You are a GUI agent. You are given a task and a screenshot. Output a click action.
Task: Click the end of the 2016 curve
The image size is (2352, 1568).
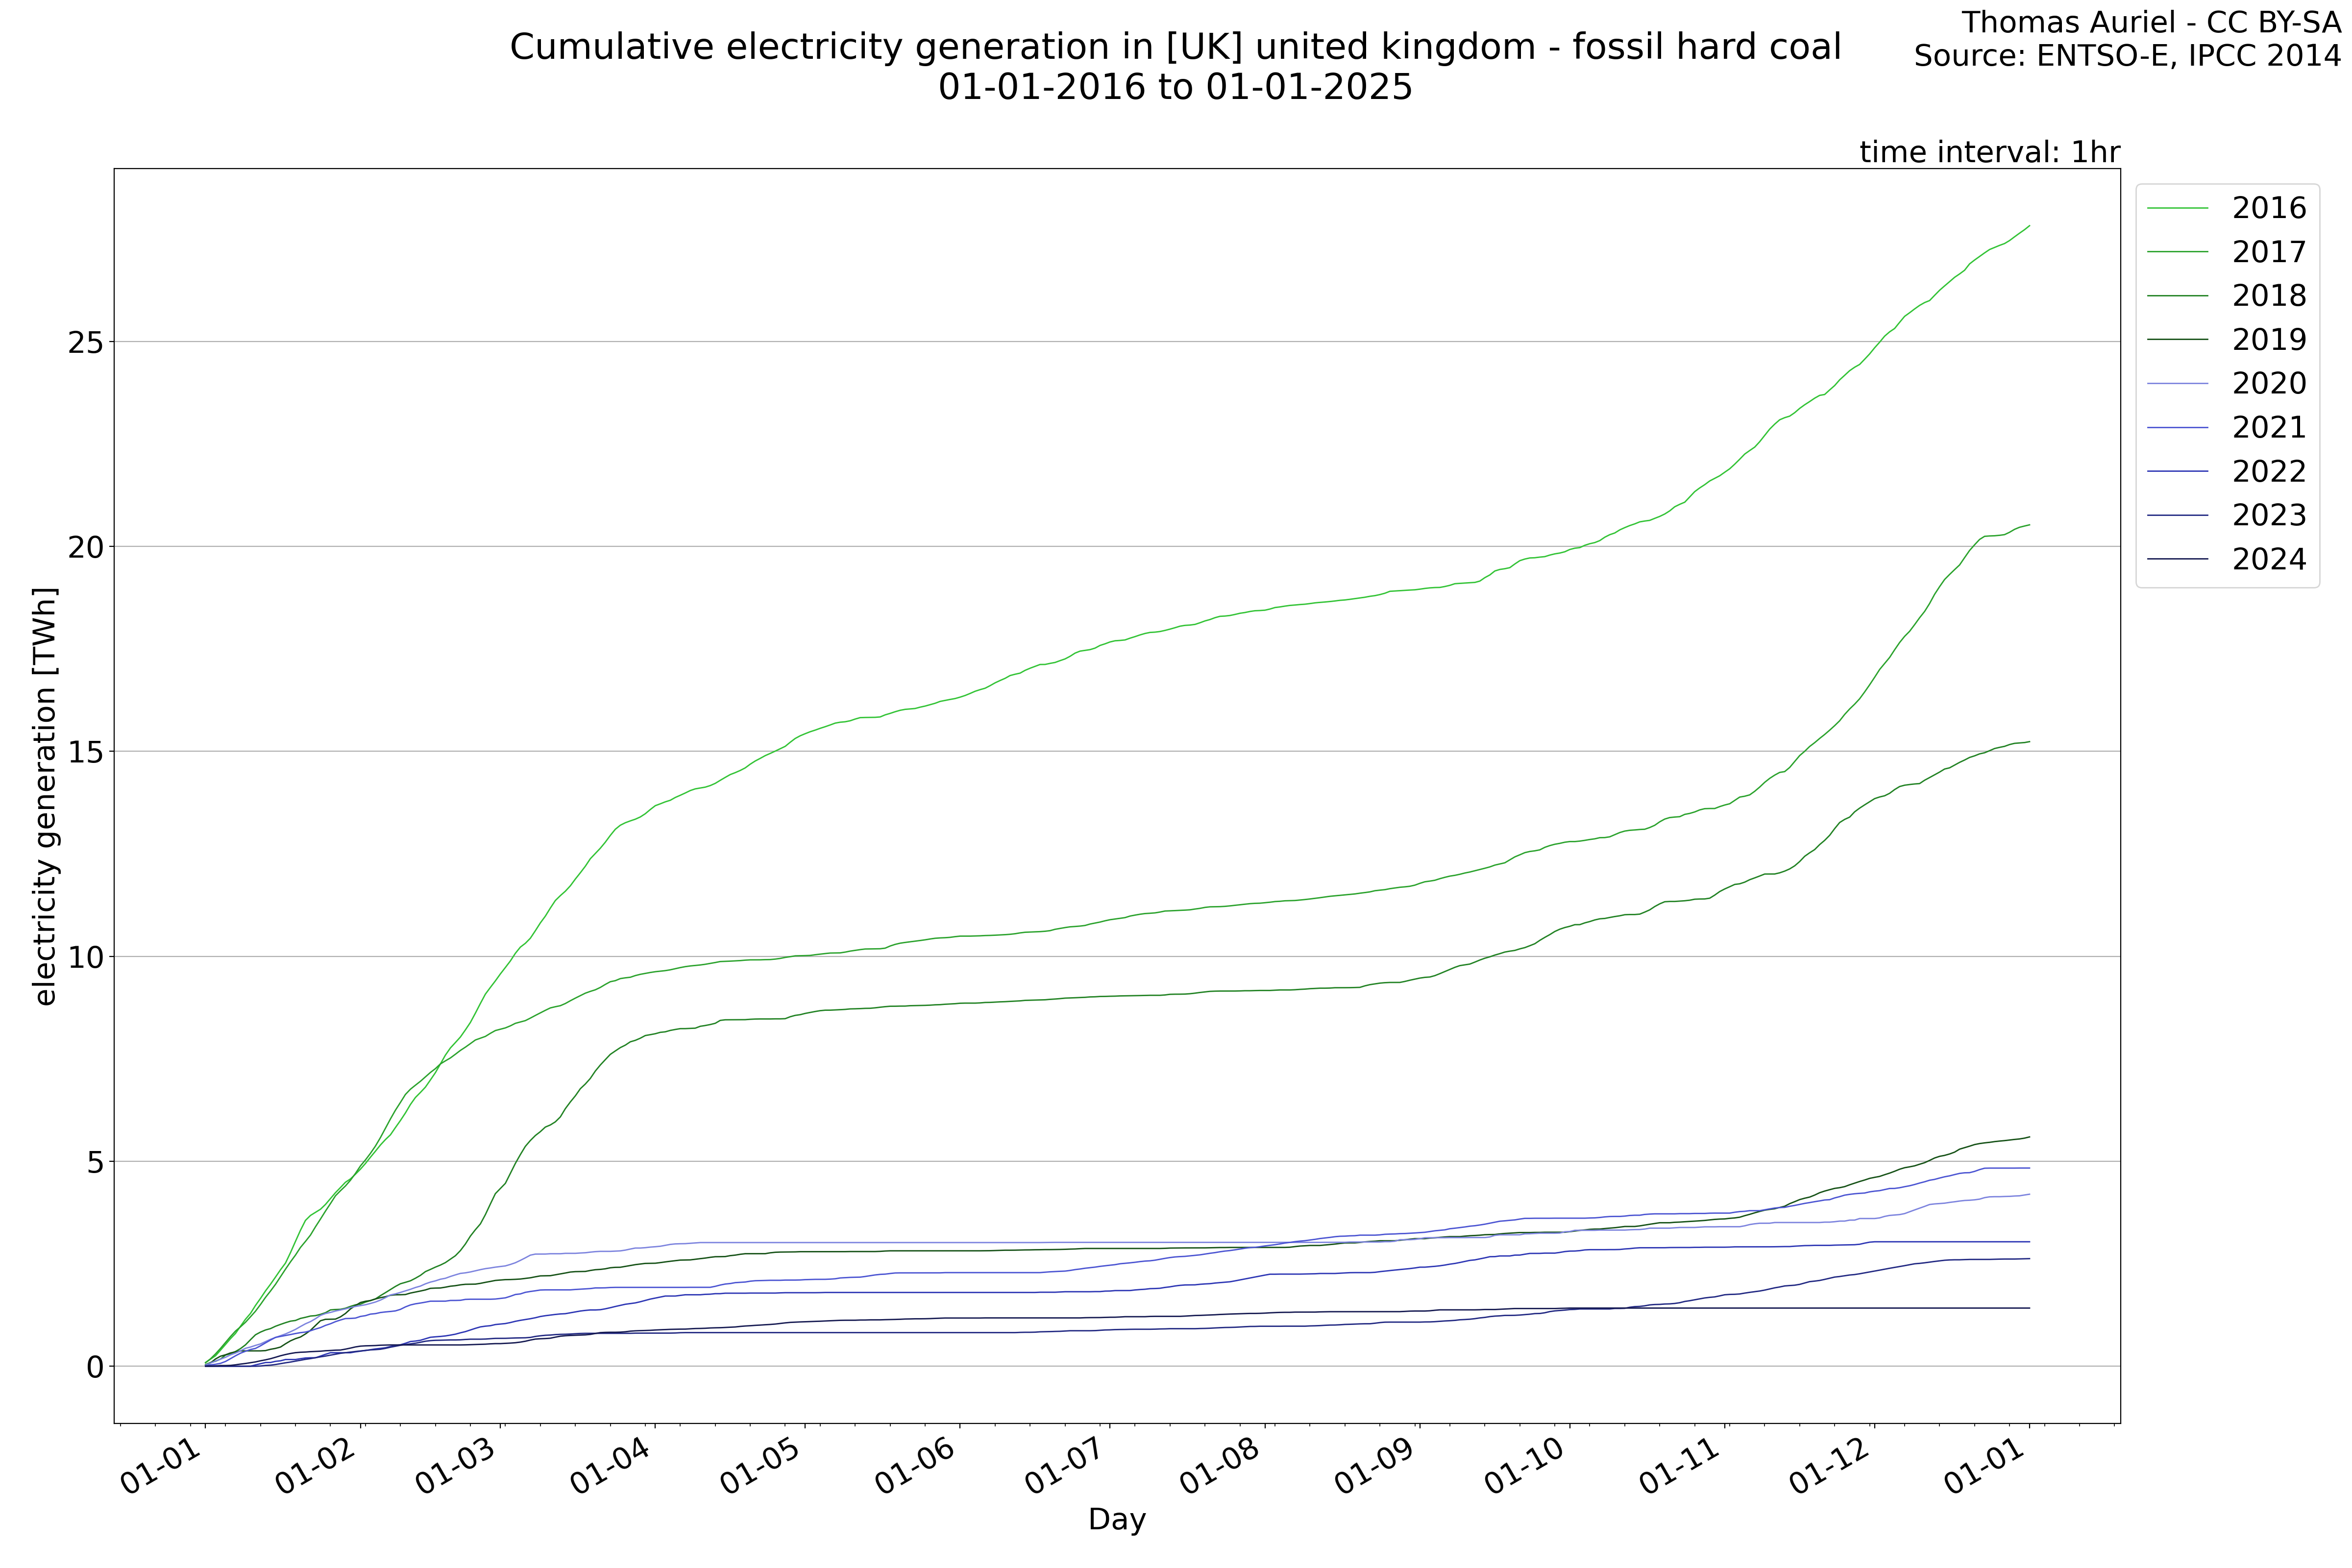(2029, 226)
